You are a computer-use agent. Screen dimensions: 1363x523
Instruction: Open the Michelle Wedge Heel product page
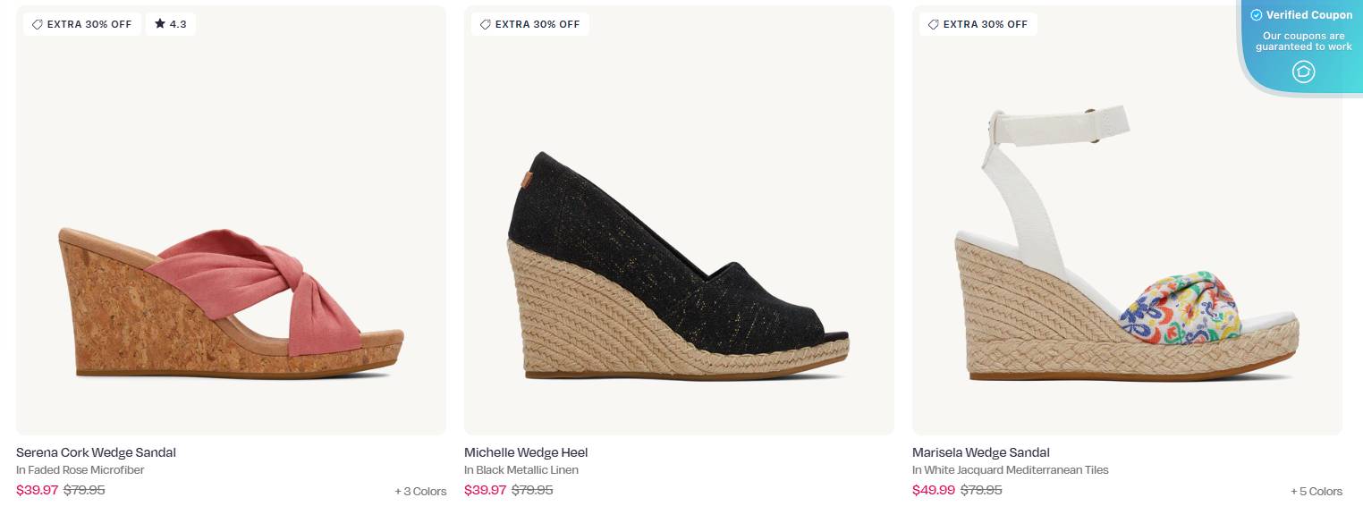(526, 452)
